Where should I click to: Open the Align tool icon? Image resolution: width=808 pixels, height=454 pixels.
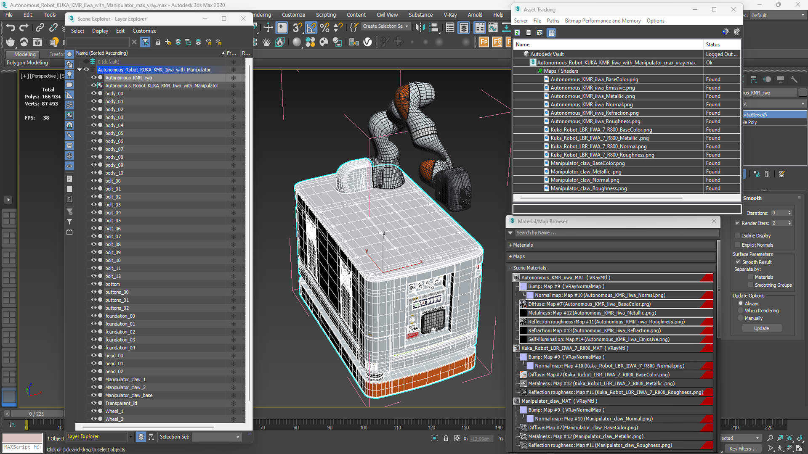point(433,28)
